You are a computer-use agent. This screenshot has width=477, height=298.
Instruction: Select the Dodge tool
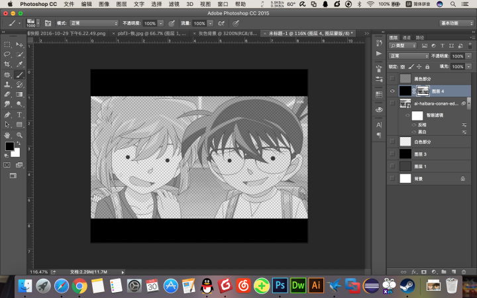point(19,104)
